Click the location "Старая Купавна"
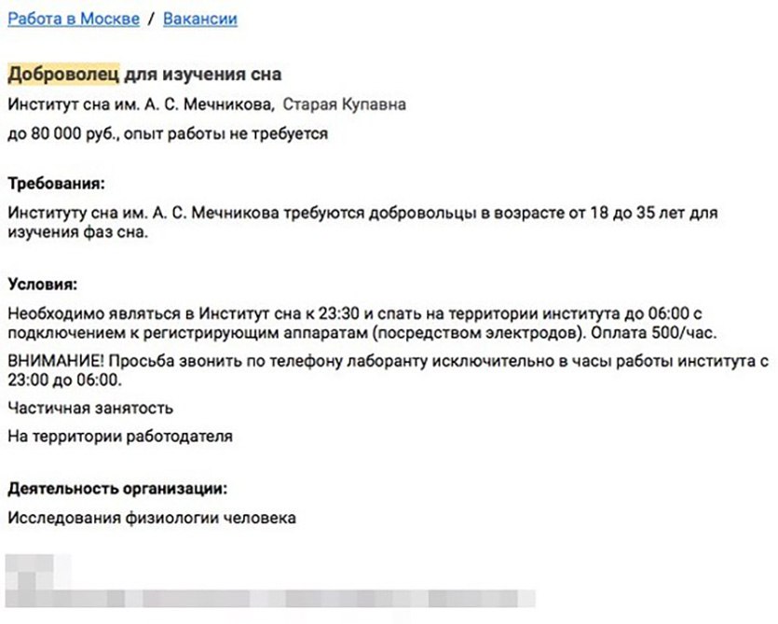Image resolution: width=778 pixels, height=624 pixels. [x=344, y=104]
